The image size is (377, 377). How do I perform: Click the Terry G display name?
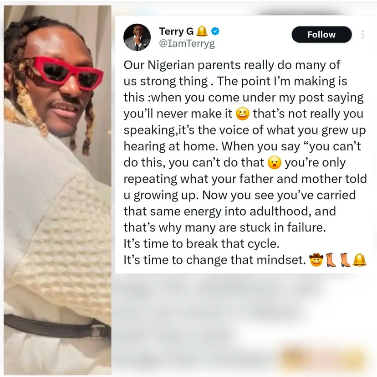tap(176, 31)
